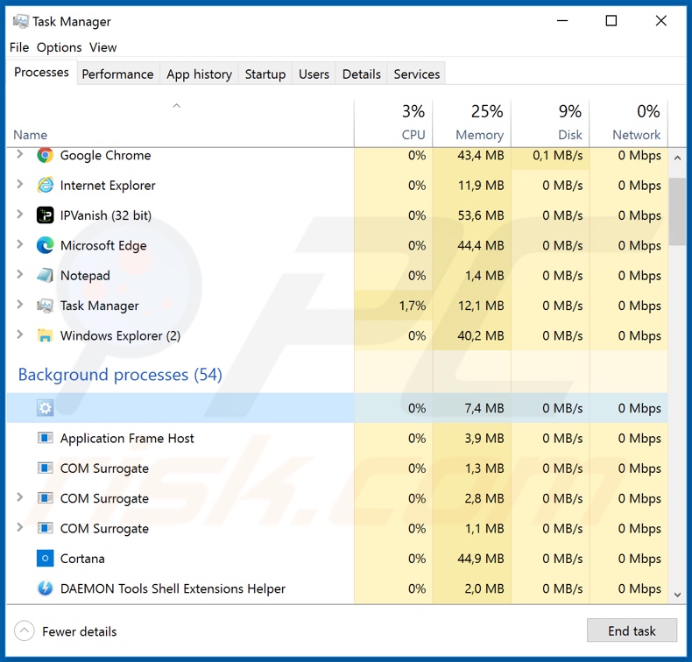Open the Options menu
692x662 pixels.
pyautogui.click(x=60, y=47)
